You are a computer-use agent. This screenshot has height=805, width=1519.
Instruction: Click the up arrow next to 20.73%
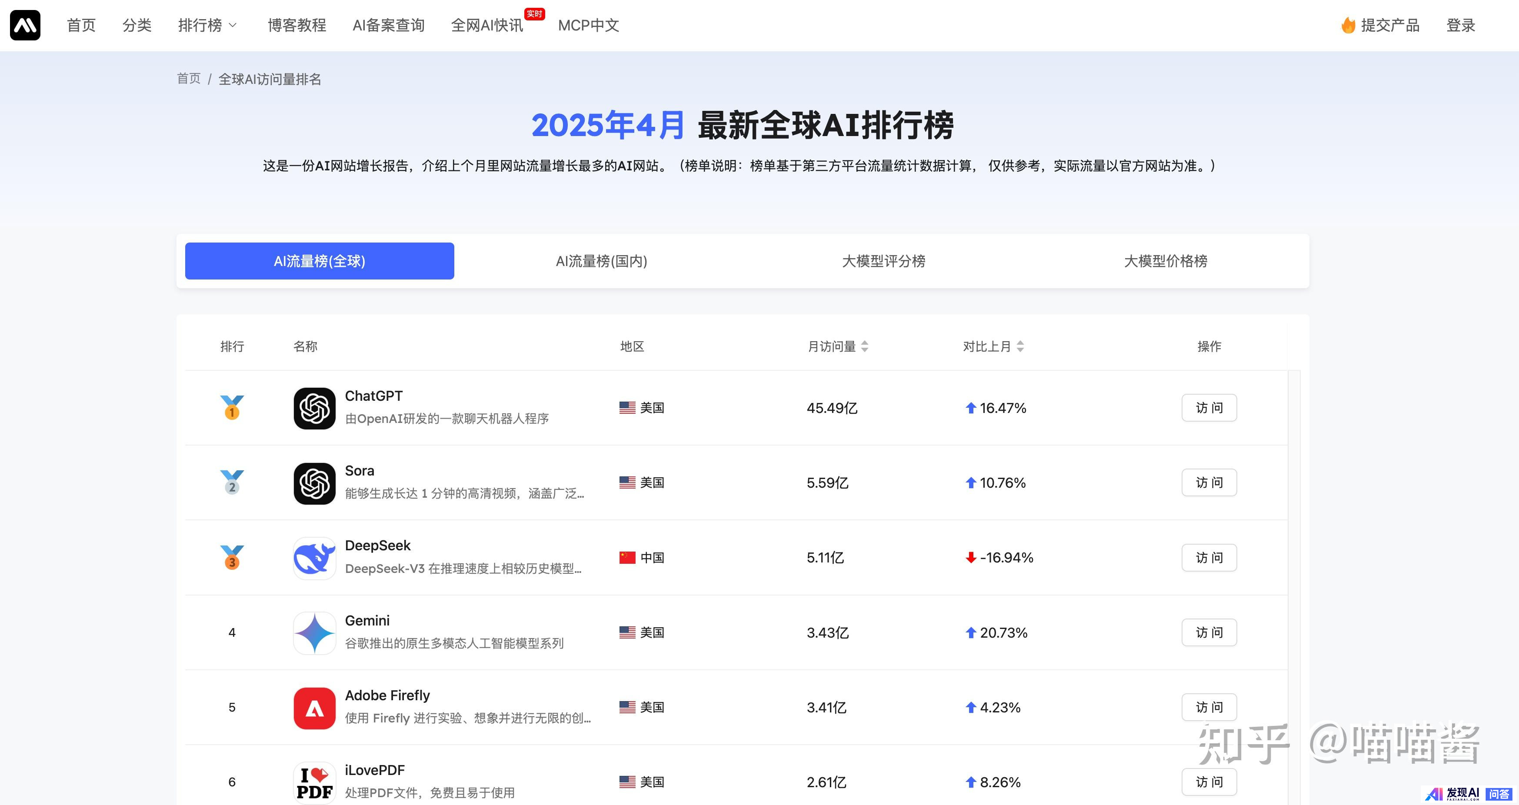971,632
